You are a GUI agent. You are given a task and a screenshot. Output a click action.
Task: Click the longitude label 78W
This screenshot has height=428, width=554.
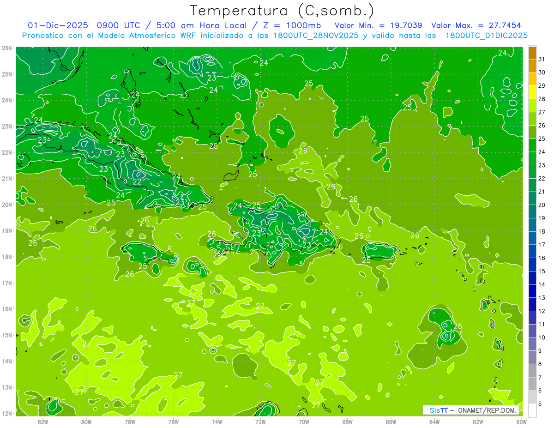click(130, 422)
